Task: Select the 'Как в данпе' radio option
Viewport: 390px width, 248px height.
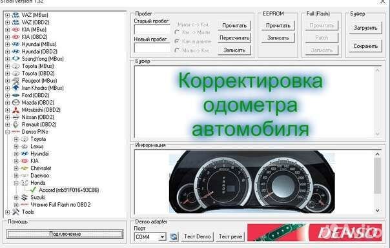Action: coord(177,41)
